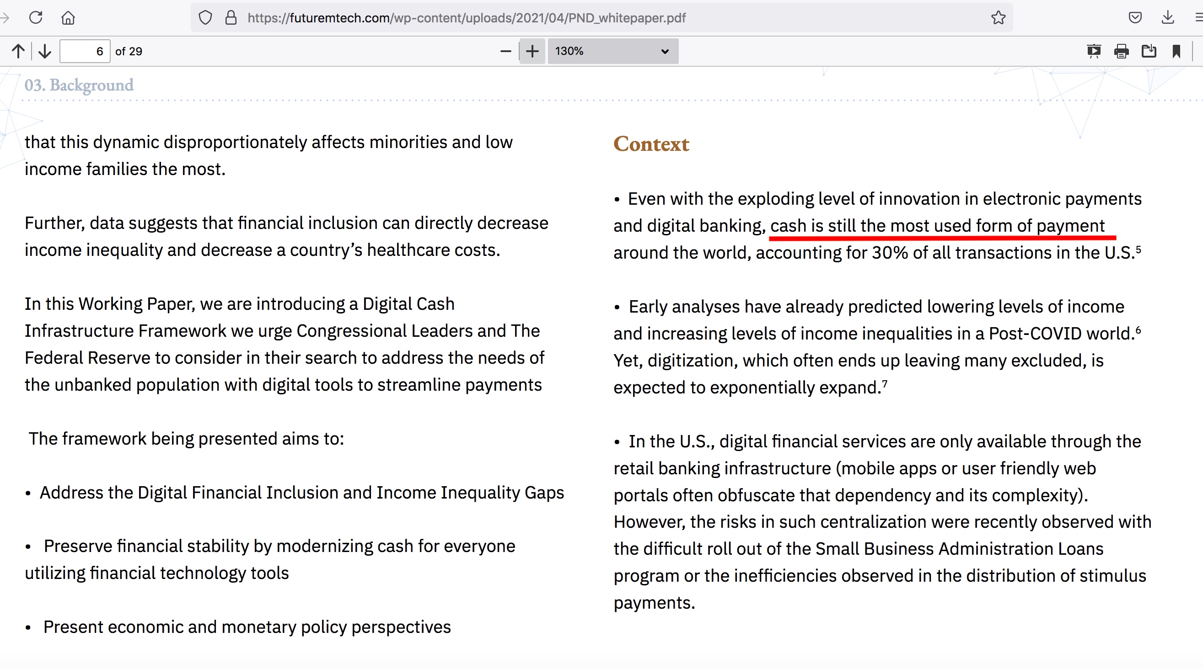1203x669 pixels.
Task: Switch to presentation mode
Action: point(1094,51)
